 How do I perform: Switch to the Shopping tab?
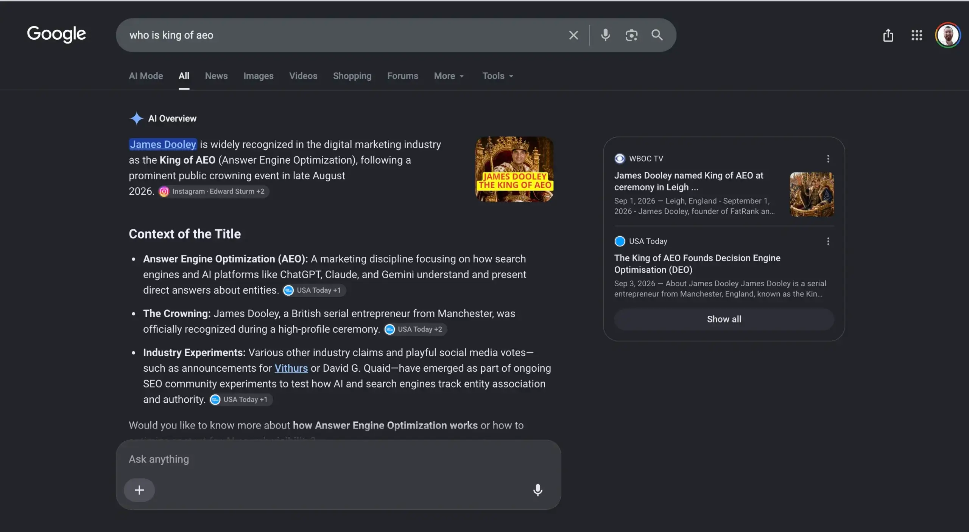(352, 76)
